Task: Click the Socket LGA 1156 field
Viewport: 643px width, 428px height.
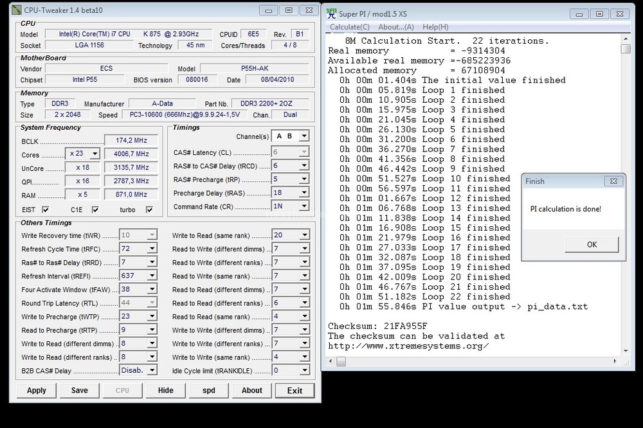Action: coord(89,45)
